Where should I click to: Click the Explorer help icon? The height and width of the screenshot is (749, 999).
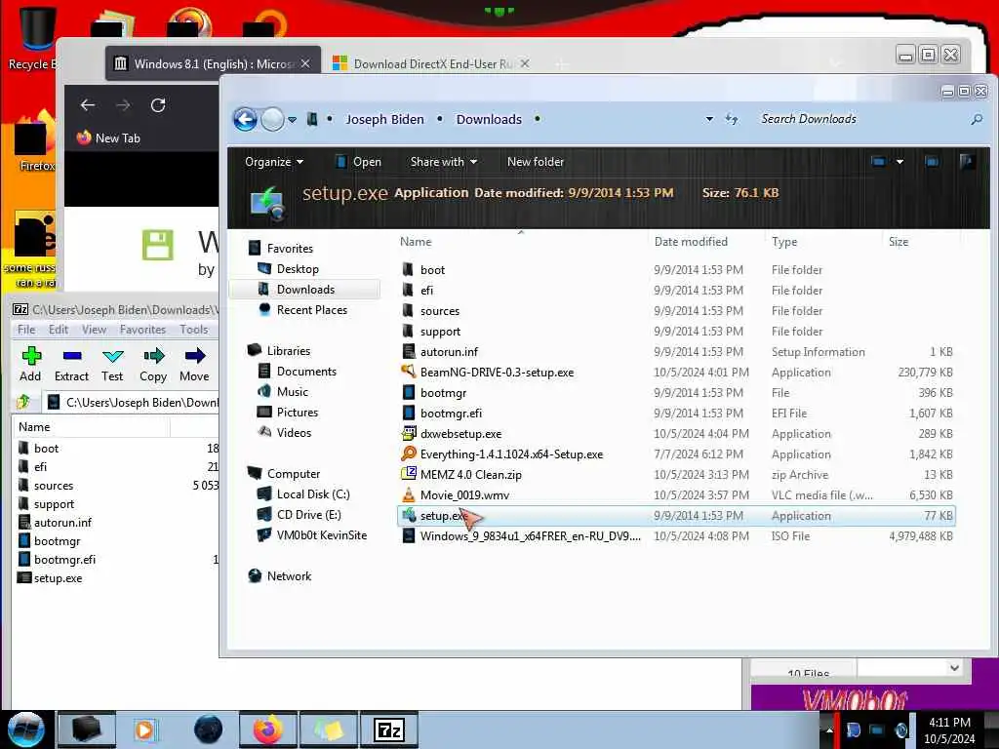tap(967, 162)
